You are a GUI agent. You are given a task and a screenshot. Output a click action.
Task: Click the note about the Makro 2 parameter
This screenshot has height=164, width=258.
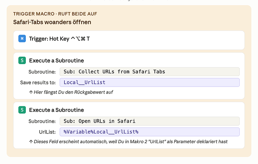click(x=130, y=142)
